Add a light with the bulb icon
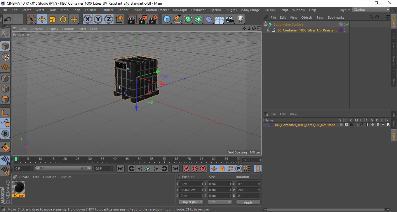 240,20
